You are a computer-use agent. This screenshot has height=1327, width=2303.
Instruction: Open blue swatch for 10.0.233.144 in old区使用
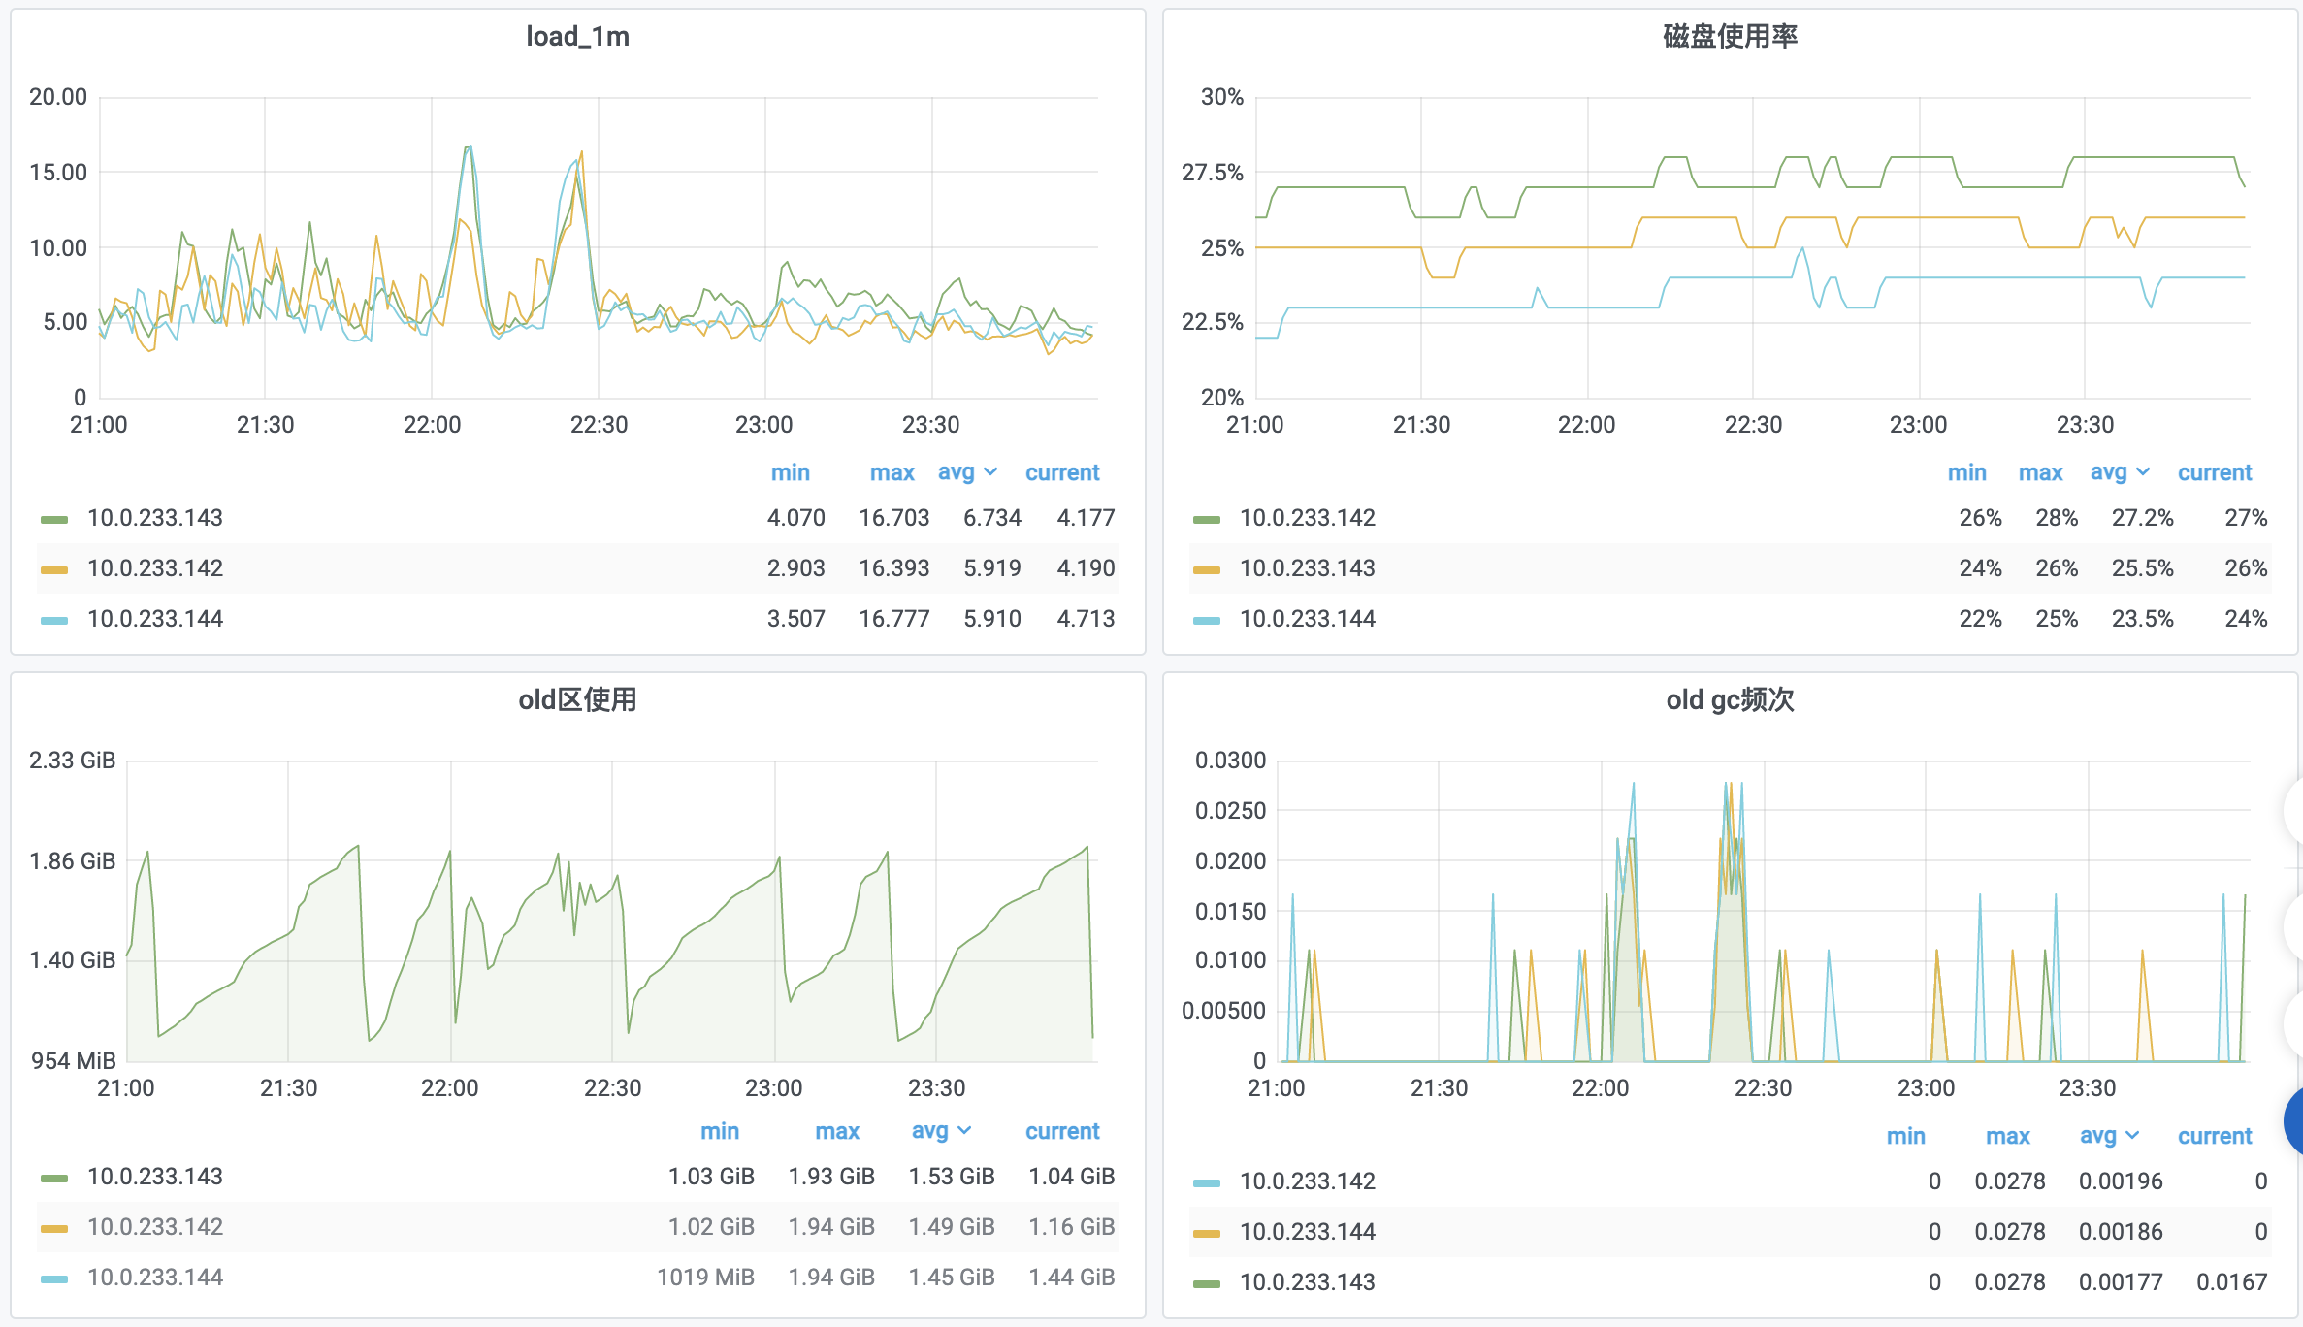pos(54,1278)
